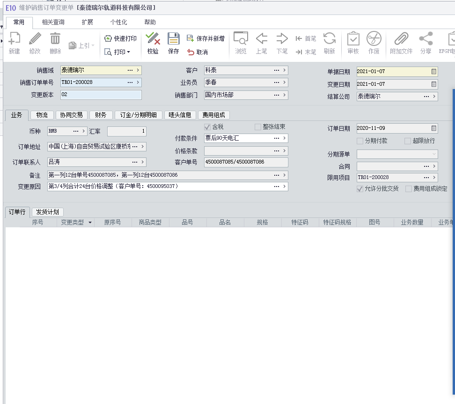Click the 品号 column header

(188, 223)
